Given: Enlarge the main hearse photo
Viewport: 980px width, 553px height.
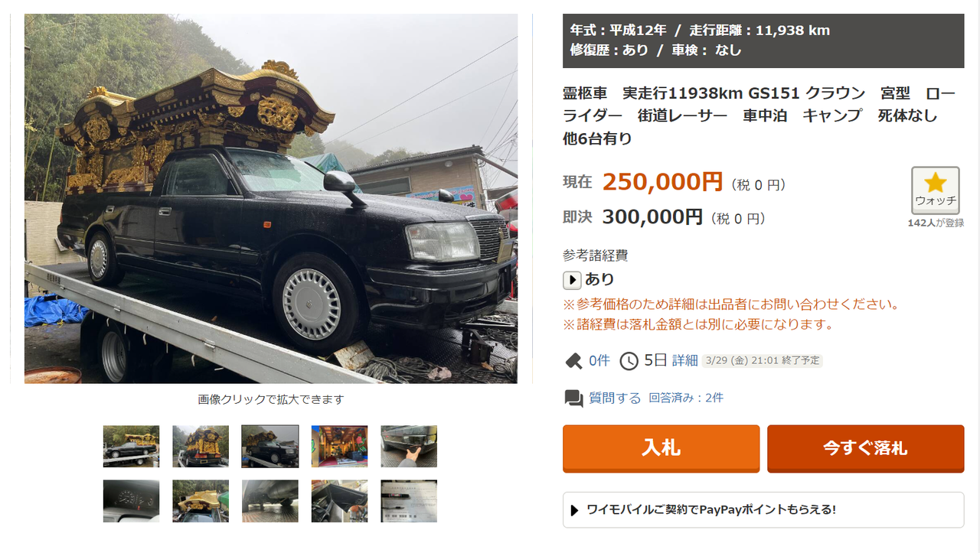Looking at the screenshot, I should 271,198.
